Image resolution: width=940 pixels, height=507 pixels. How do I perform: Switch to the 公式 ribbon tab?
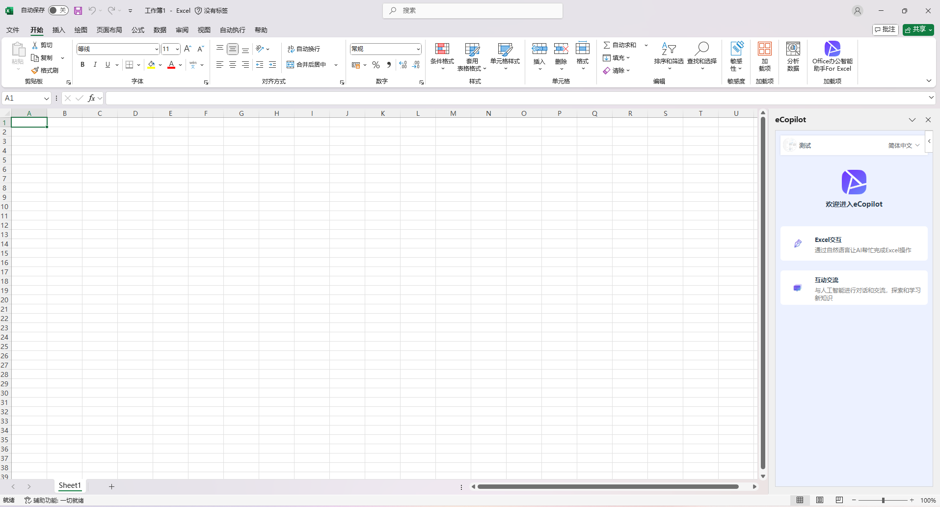[x=137, y=30]
